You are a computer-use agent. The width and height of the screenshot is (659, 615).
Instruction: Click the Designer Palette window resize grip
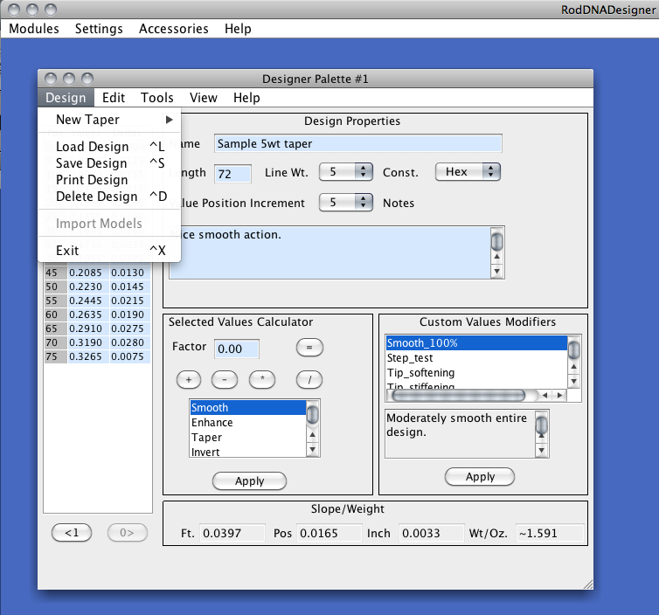click(x=587, y=584)
